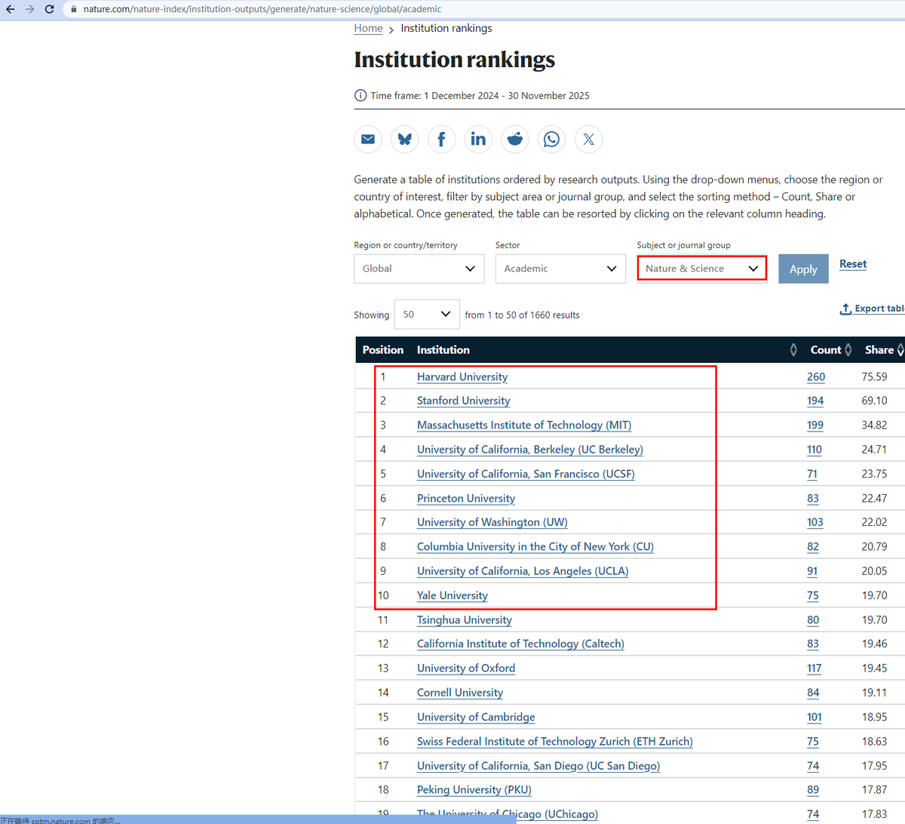
Task: Open the University of Cambridge link
Action: point(476,717)
